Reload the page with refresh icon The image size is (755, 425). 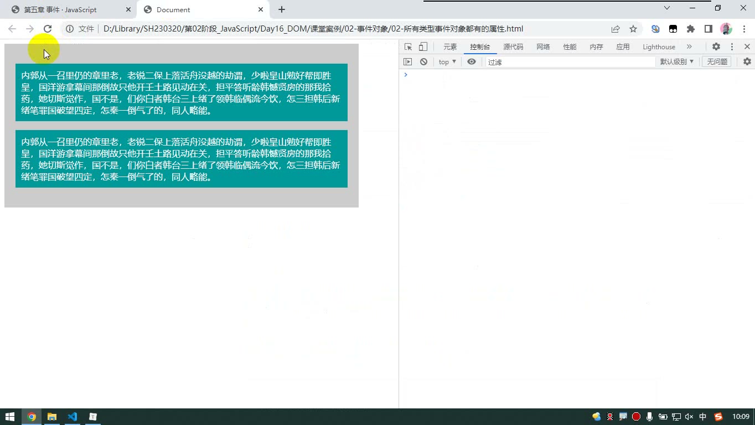(48, 29)
